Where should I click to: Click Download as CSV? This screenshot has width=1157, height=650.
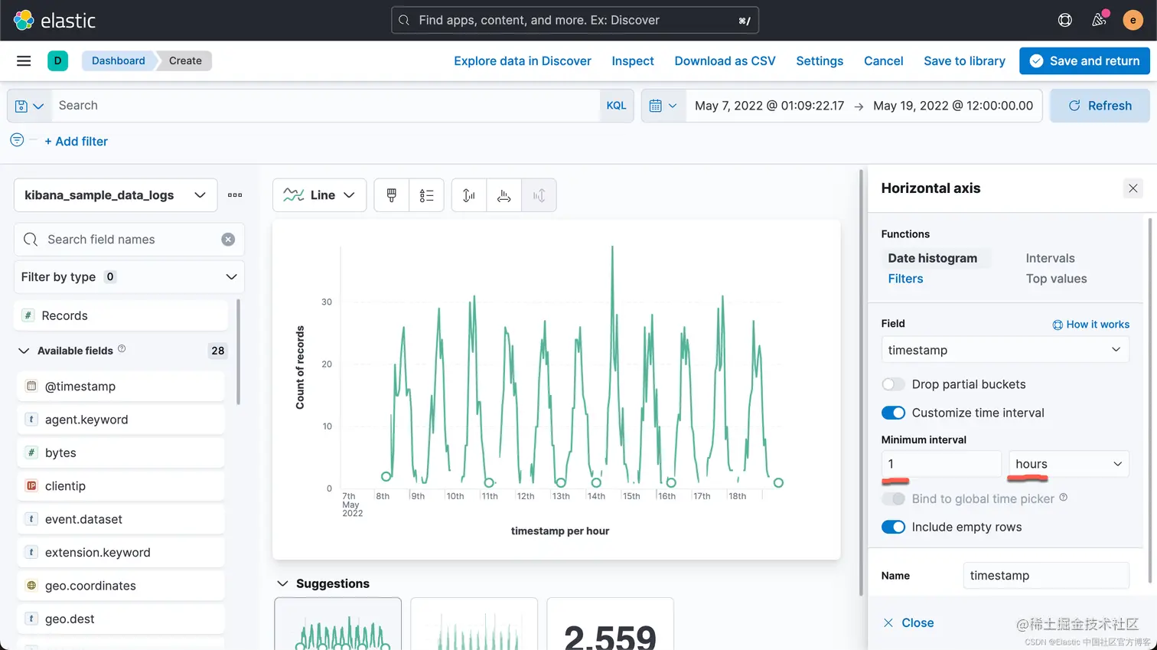(725, 60)
